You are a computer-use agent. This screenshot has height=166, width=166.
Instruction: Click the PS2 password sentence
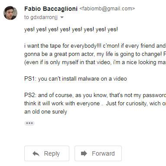tap(95, 95)
